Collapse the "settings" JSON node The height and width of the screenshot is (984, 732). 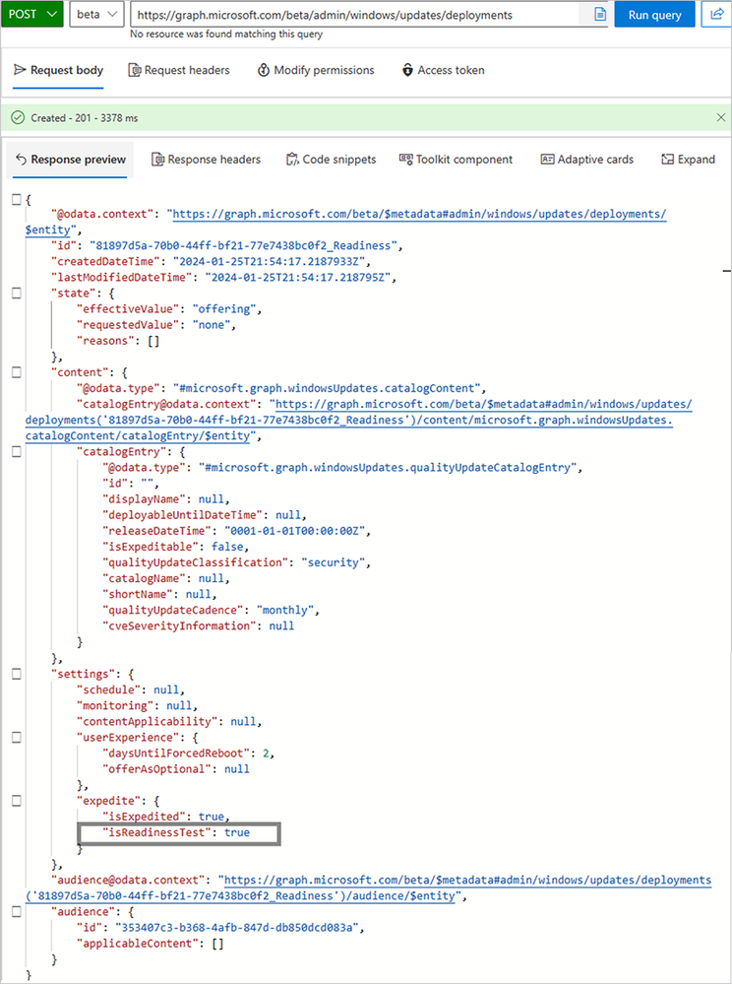point(17,674)
